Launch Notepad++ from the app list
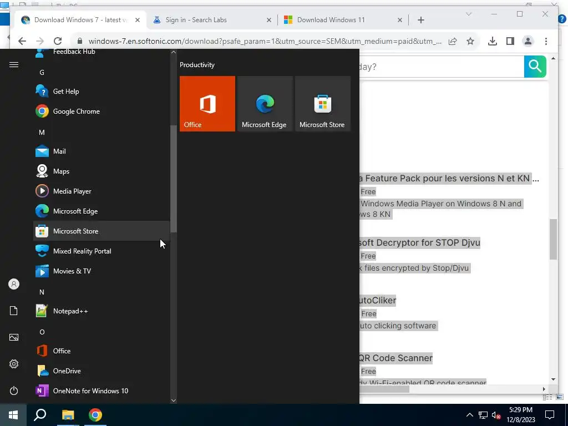The width and height of the screenshot is (568, 426). [102, 311]
